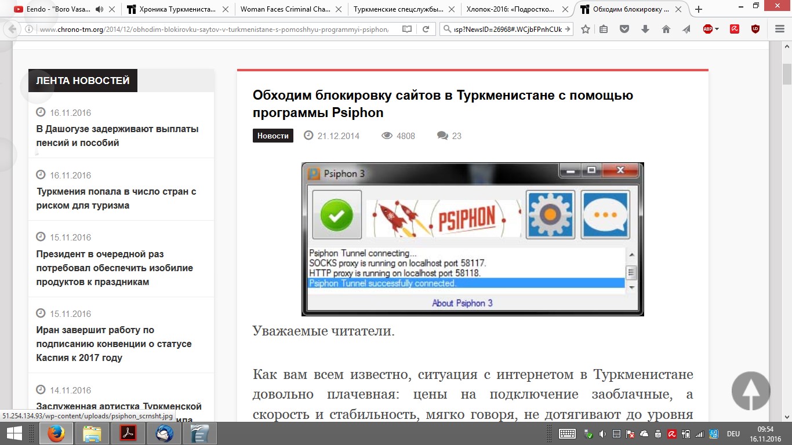Click Psiphon 3 screenshot image
Viewport: 792px width, 445px height.
[x=473, y=239]
